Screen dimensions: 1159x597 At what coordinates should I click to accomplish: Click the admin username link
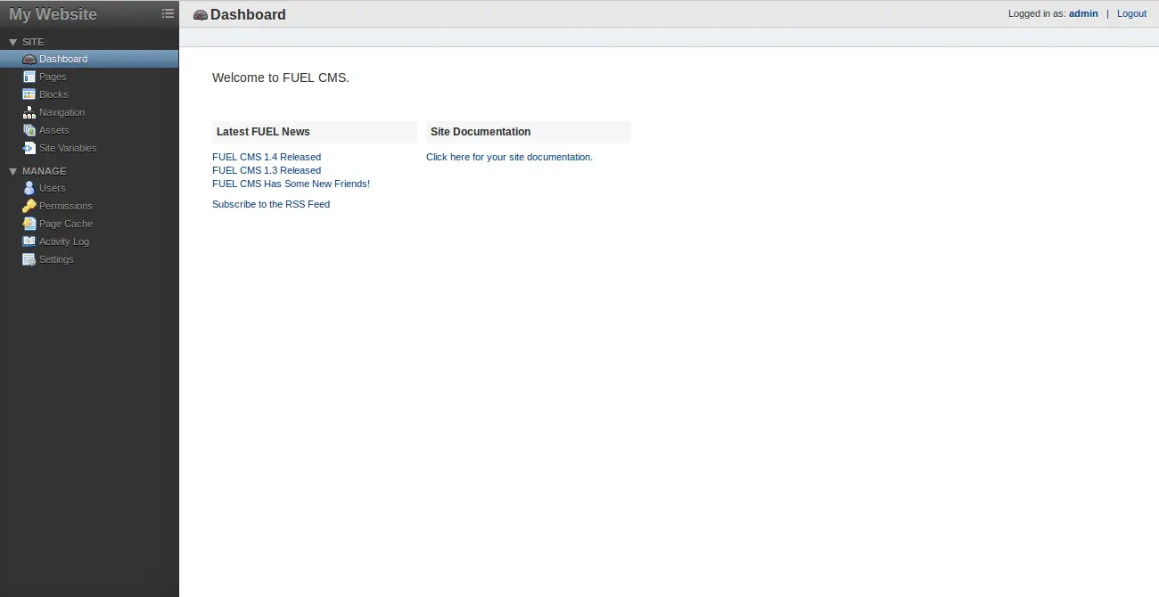1083,13
